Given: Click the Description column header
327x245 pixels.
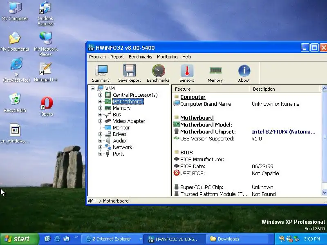Looking at the screenshot, I should point(284,89).
